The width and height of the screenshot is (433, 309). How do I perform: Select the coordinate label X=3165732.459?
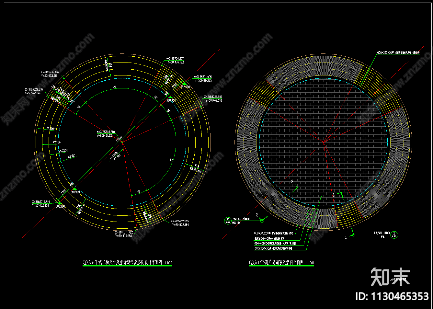[50, 72]
